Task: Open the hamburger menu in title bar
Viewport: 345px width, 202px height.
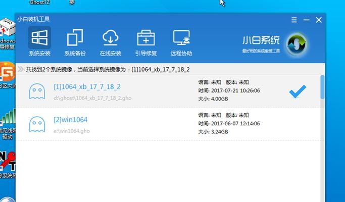Action: click(x=294, y=20)
